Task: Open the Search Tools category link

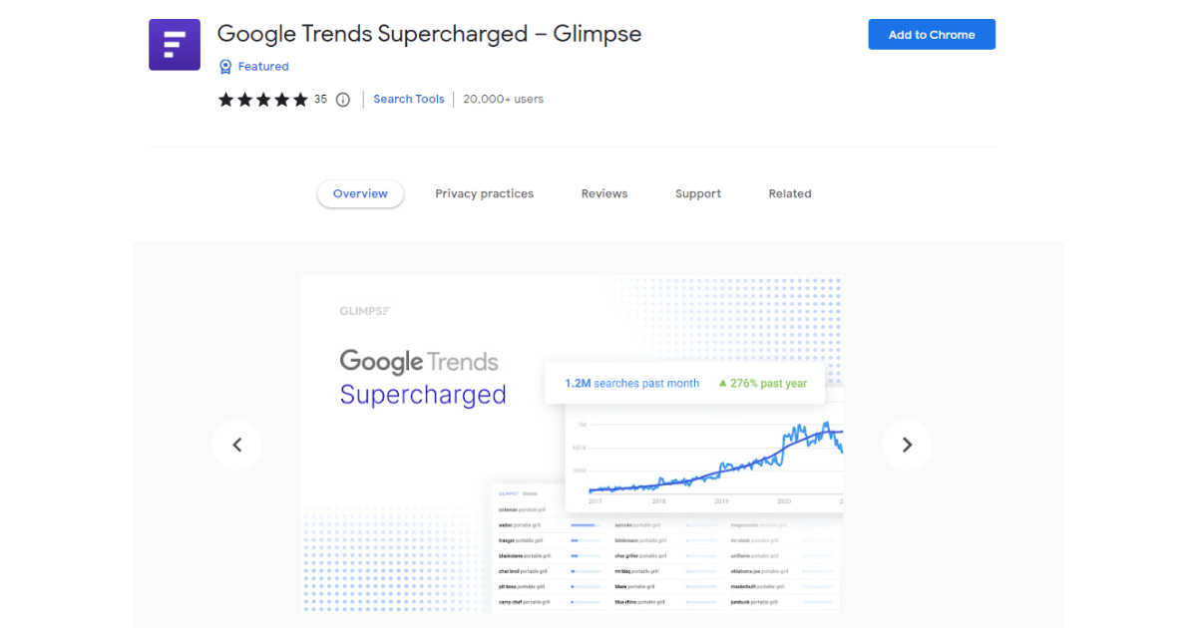Action: point(409,100)
